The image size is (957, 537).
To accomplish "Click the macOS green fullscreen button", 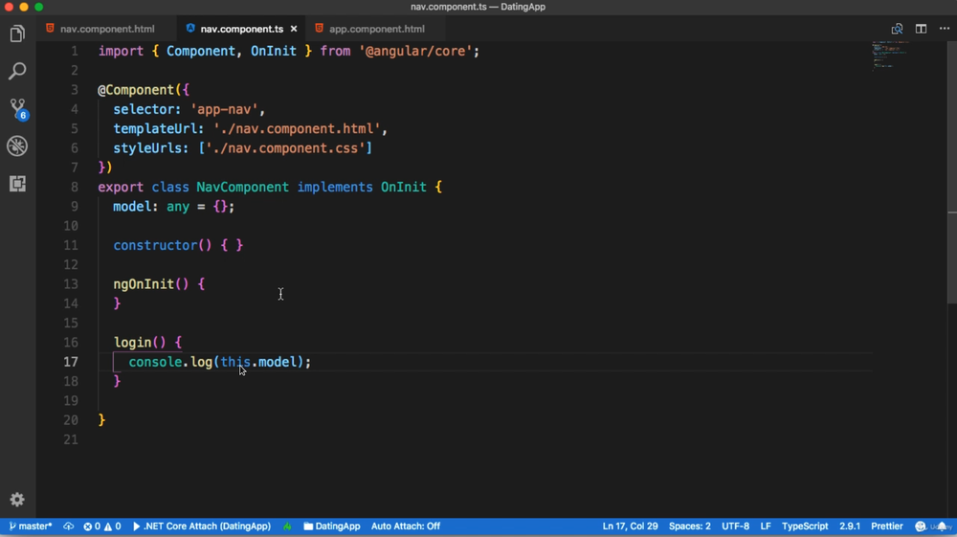I will click(38, 7).
